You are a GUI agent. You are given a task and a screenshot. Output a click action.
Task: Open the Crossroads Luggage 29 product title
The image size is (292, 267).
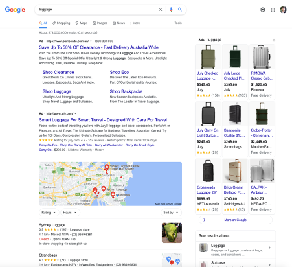(207, 190)
